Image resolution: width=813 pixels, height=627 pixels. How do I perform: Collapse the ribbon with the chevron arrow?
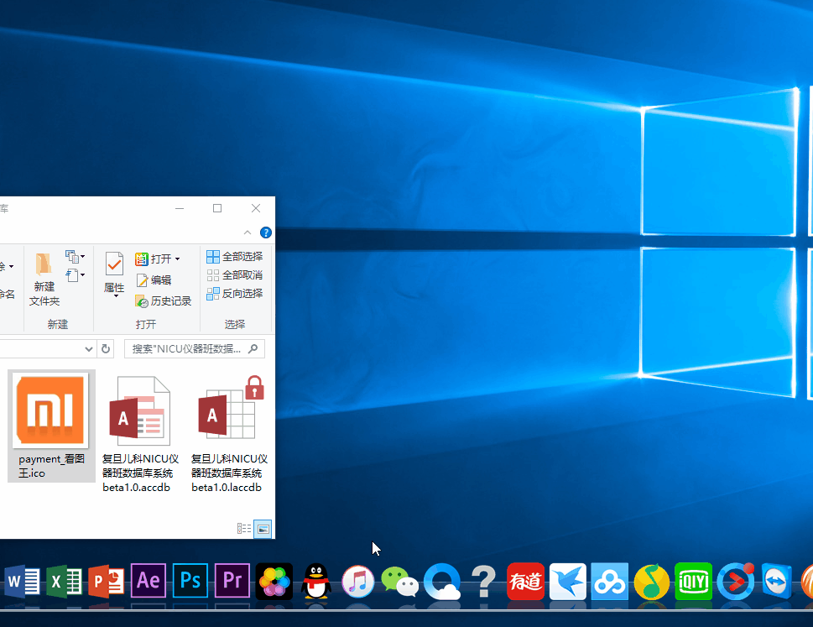coord(248,233)
